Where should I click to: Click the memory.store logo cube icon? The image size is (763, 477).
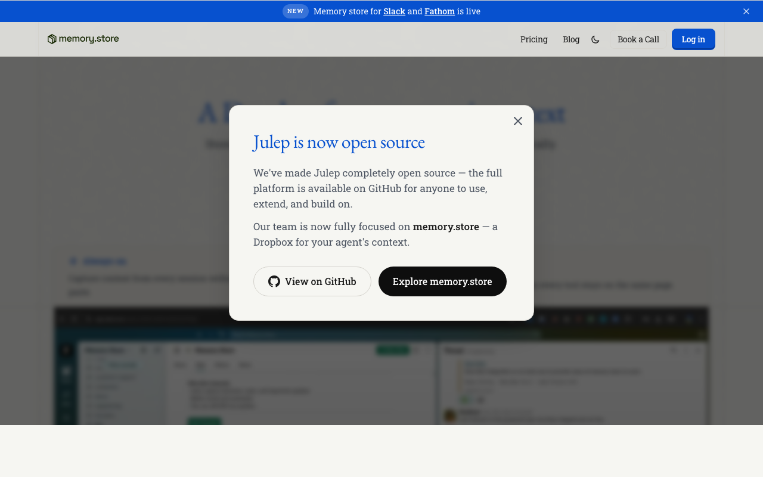click(51, 39)
